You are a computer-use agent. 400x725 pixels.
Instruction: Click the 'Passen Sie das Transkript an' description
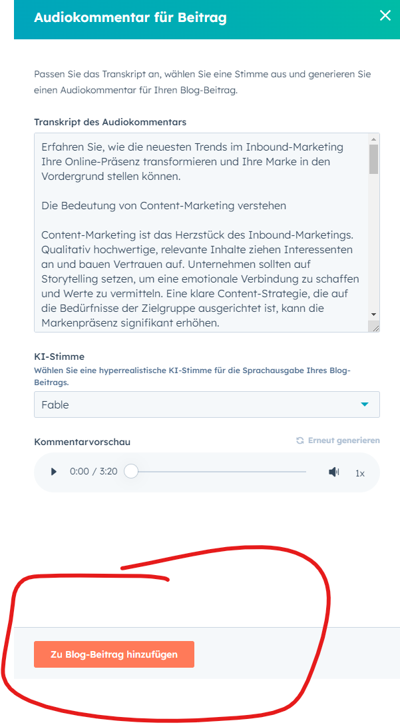pyautogui.click(x=202, y=83)
